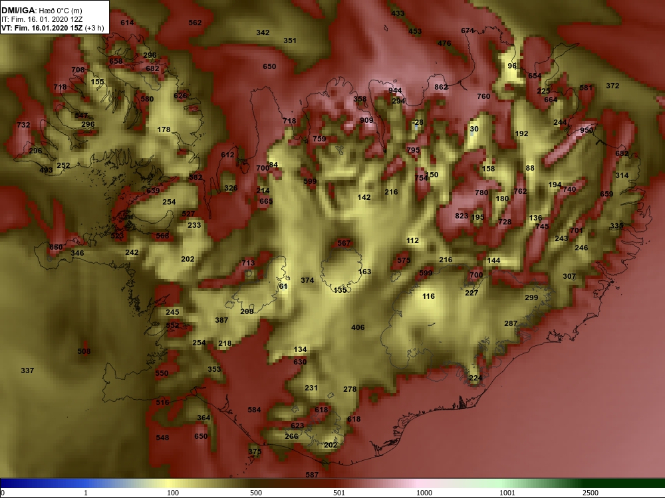This screenshot has height=498, width=665.
Task: Click the 163 height value
Action: pos(364,272)
